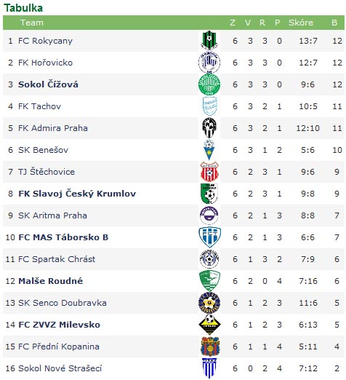Select the FK Tachov table row name
The image size is (346, 380).
[x=39, y=106]
